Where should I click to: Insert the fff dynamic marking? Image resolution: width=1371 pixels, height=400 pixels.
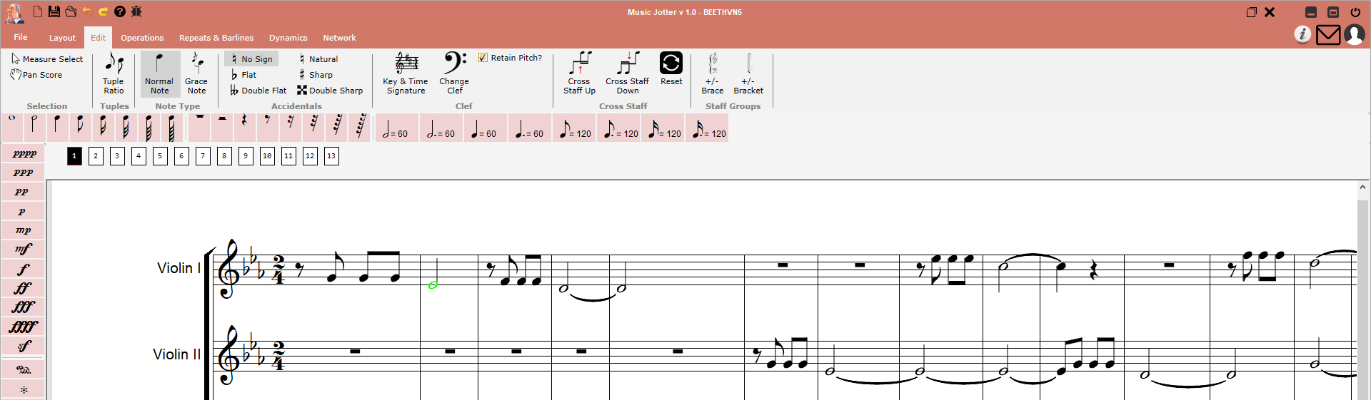point(23,307)
